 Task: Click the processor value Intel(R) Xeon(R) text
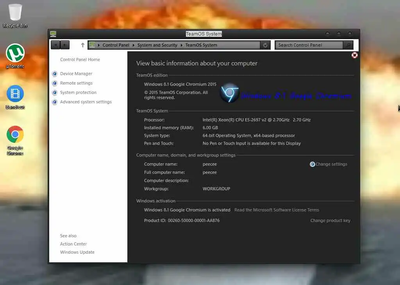(x=256, y=120)
